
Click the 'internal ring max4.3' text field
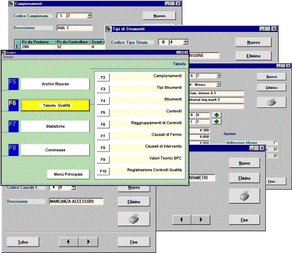[216, 100]
